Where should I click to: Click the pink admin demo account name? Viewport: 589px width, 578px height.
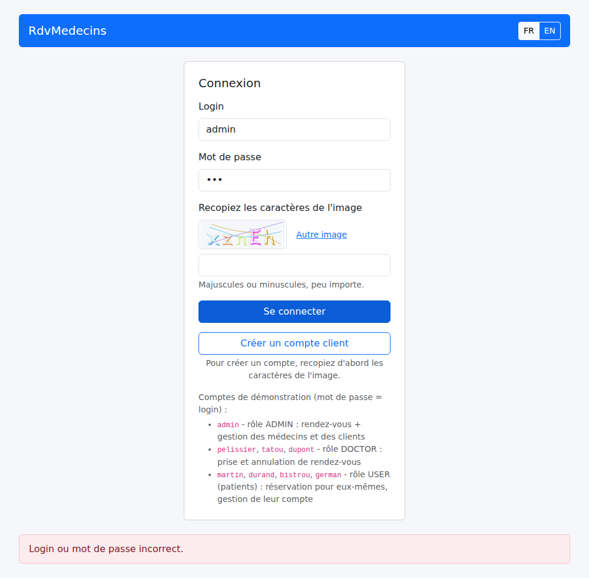[228, 425]
